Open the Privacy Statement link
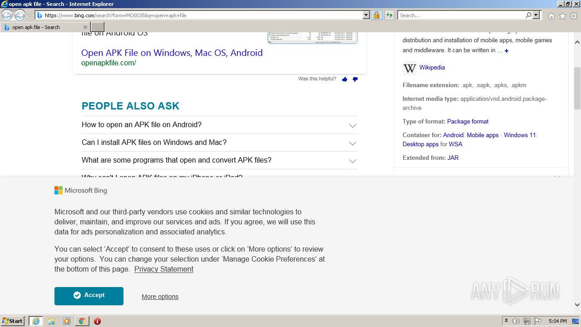The image size is (581, 327). (164, 269)
